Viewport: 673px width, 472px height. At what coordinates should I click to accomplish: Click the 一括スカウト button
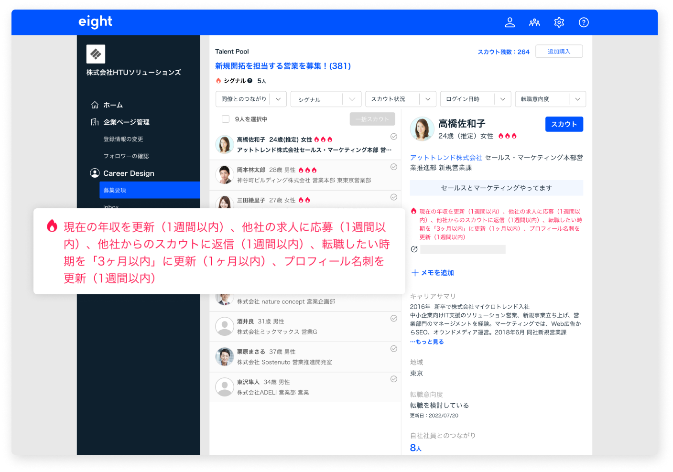coord(372,119)
